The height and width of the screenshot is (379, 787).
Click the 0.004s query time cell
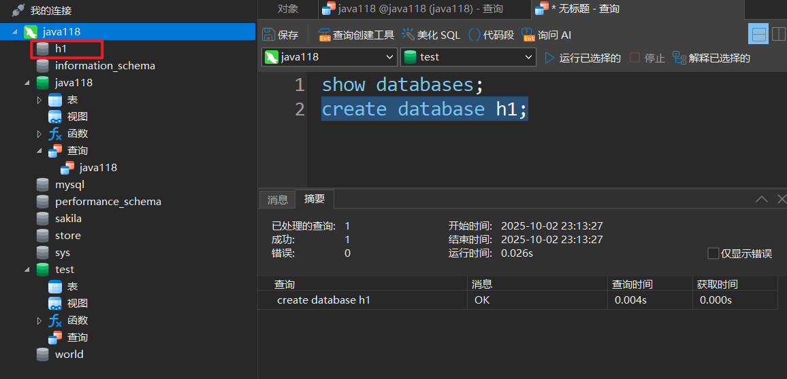click(x=650, y=300)
